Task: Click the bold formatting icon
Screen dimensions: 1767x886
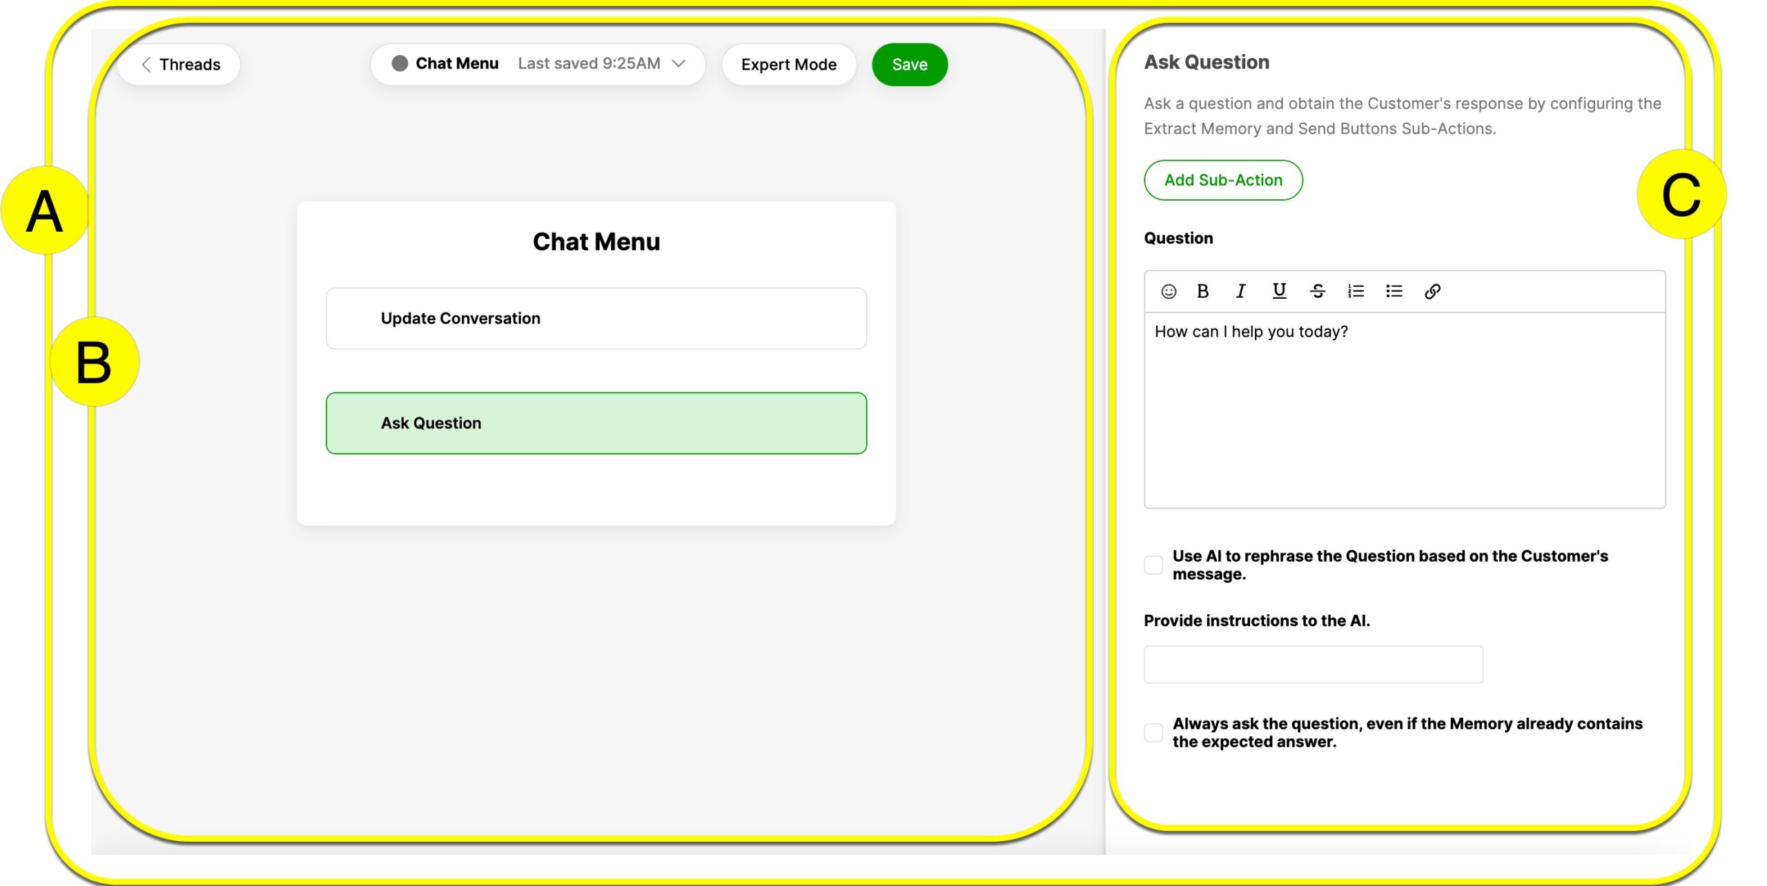Action: pyautogui.click(x=1203, y=292)
